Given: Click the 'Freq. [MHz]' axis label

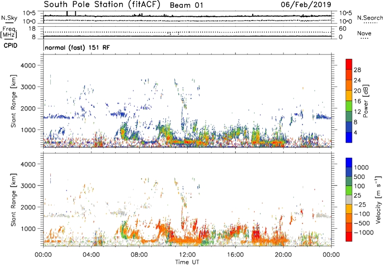Looking at the screenshot, I should [9, 33].
